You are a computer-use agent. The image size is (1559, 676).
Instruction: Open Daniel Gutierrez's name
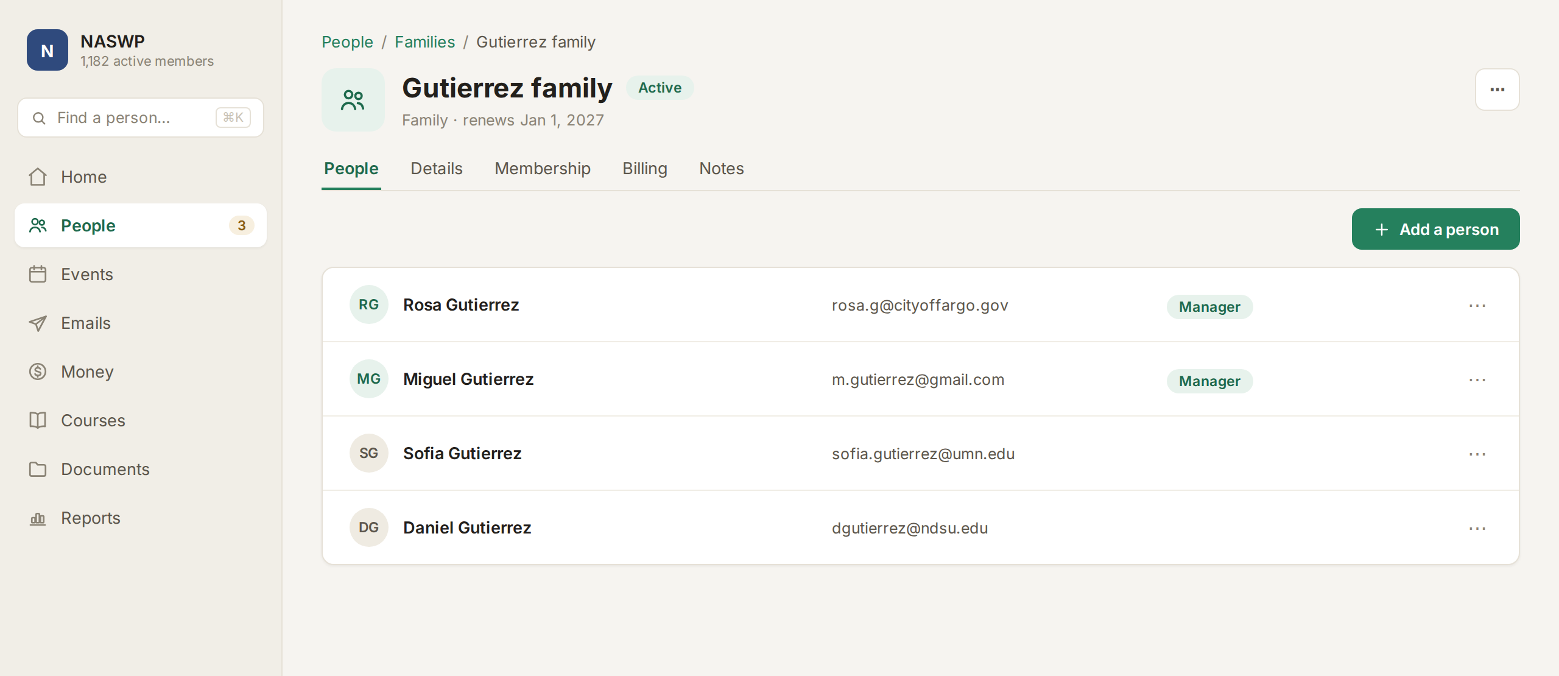(467, 528)
